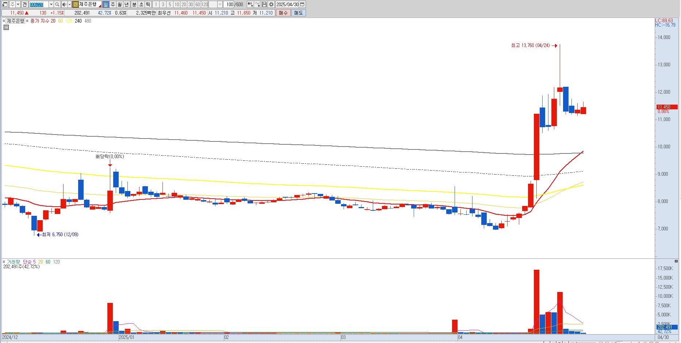
Task: Open interval dropdown after 120
Action: [x=220, y=4]
